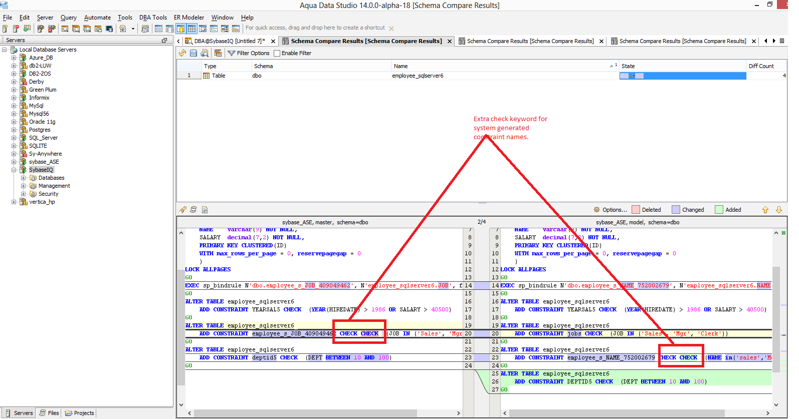Enable the Enable Filter checkbox
Viewport: 799px width, 419px height.
click(277, 53)
